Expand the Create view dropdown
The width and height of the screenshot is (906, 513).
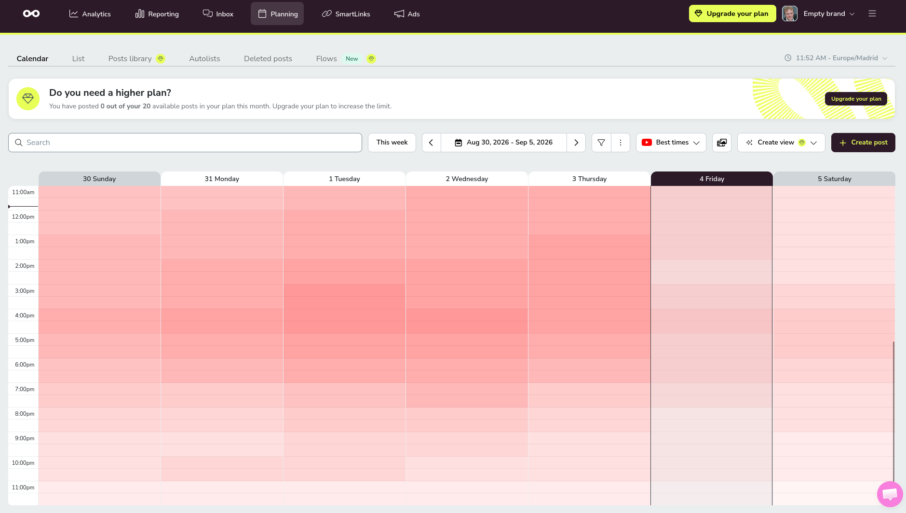click(781, 143)
